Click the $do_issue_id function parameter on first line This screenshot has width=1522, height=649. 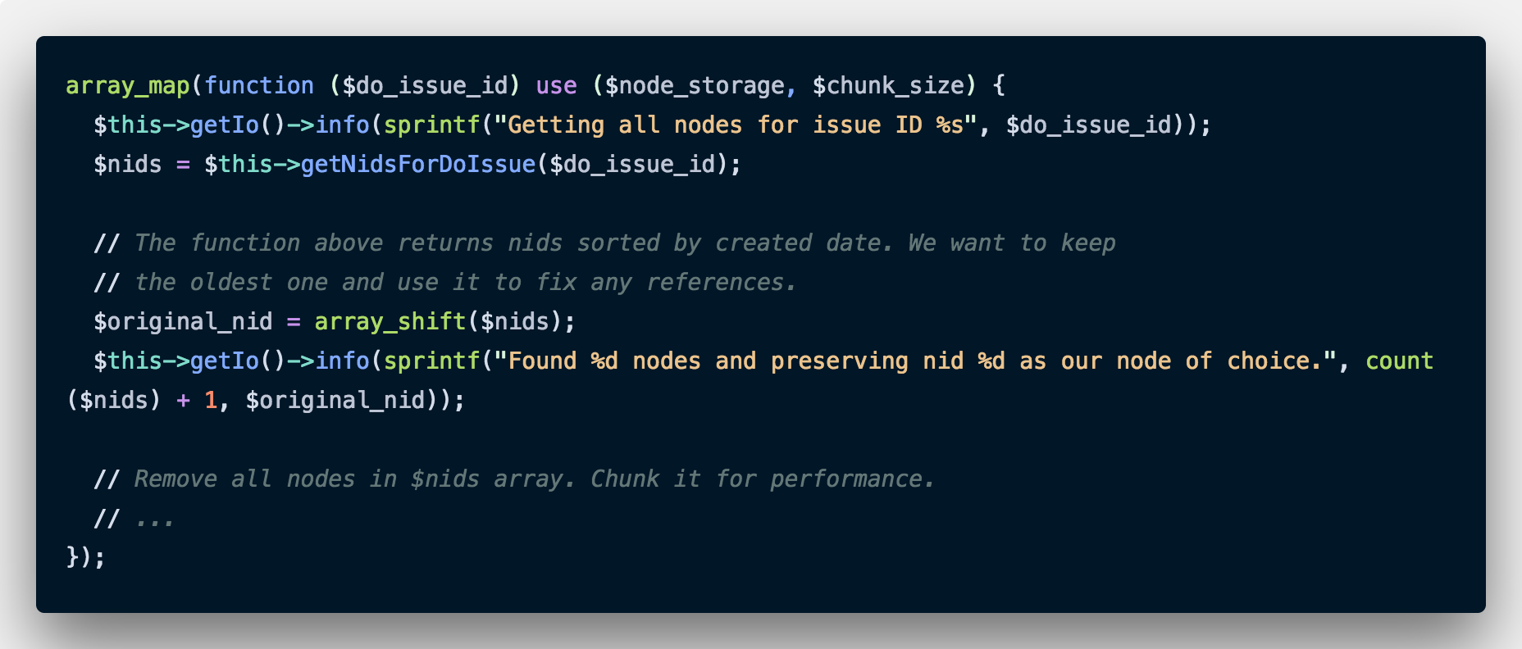click(425, 85)
